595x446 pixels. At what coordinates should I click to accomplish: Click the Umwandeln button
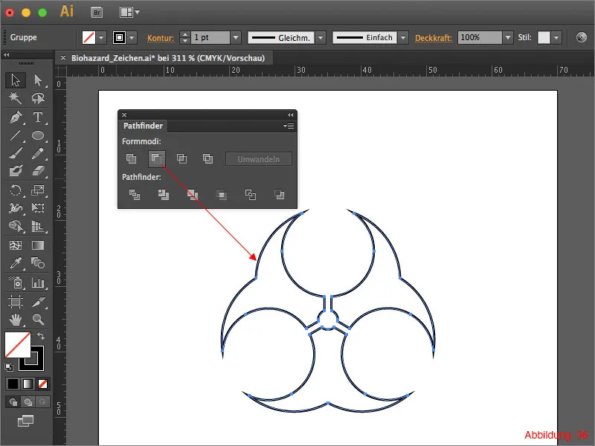pos(259,159)
